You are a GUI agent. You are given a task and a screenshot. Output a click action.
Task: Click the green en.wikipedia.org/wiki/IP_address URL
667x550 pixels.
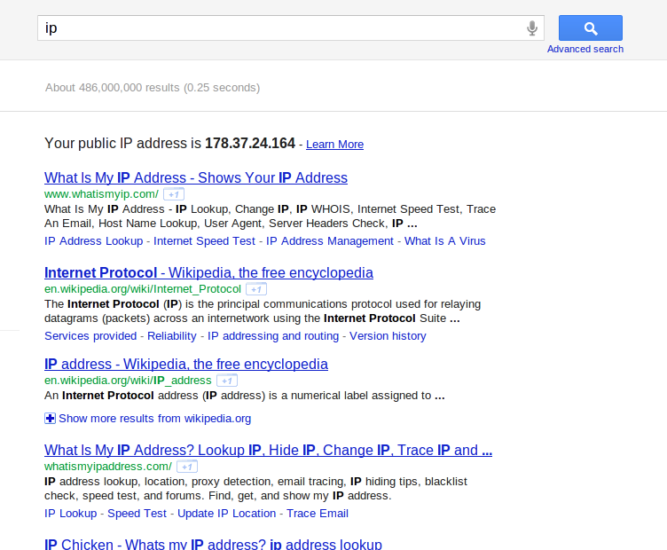[128, 381]
